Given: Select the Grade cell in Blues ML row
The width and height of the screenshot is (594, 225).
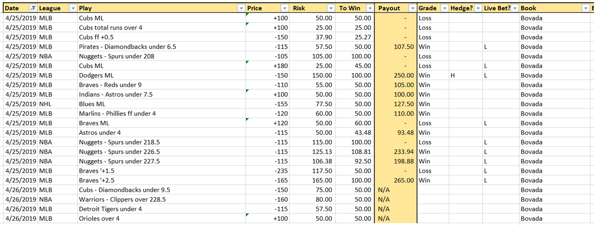Looking at the screenshot, I should coord(433,104).
